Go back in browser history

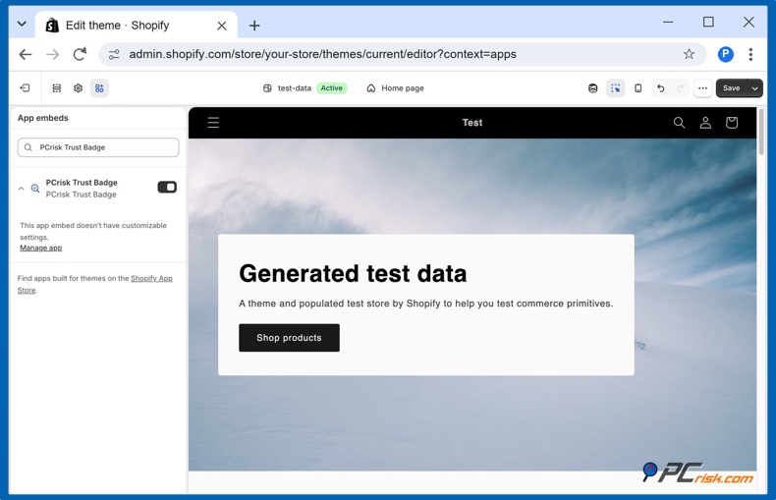(x=26, y=54)
